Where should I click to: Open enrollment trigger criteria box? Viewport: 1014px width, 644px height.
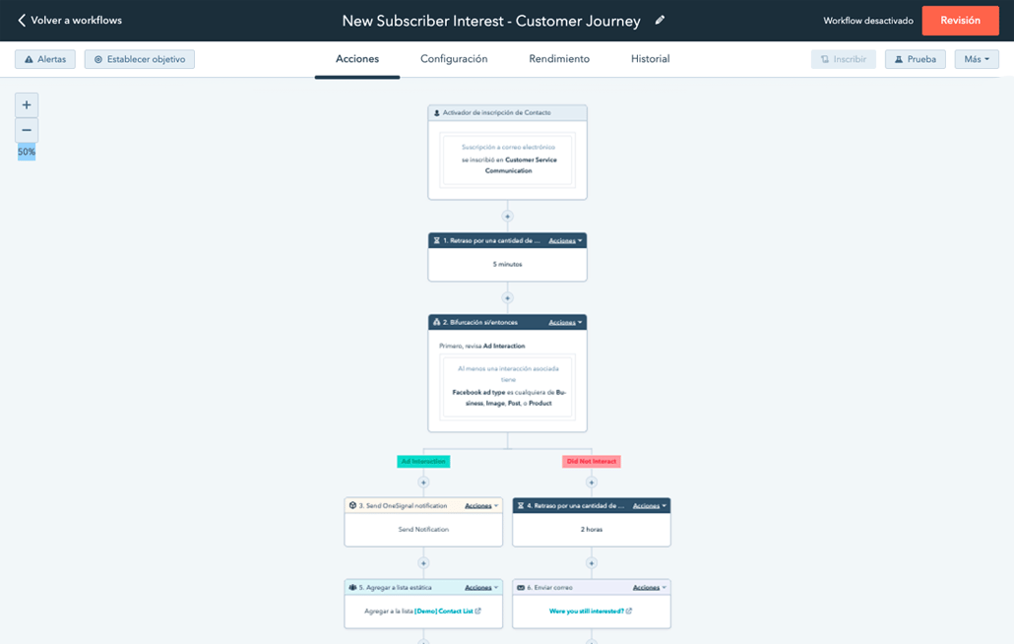(x=508, y=160)
